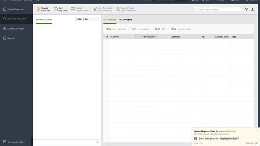Switch to the PPC Analysis tab
The image size is (260, 146).
[126, 19]
